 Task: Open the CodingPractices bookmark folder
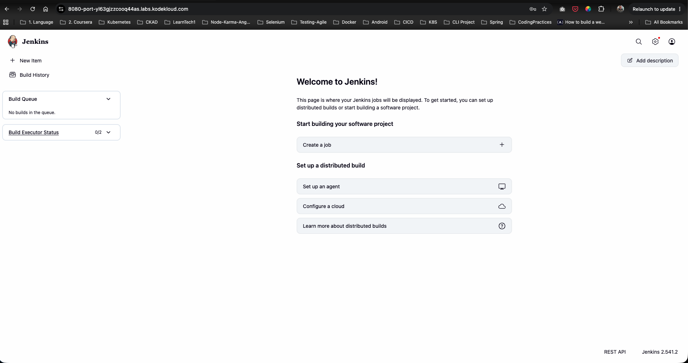(530, 22)
